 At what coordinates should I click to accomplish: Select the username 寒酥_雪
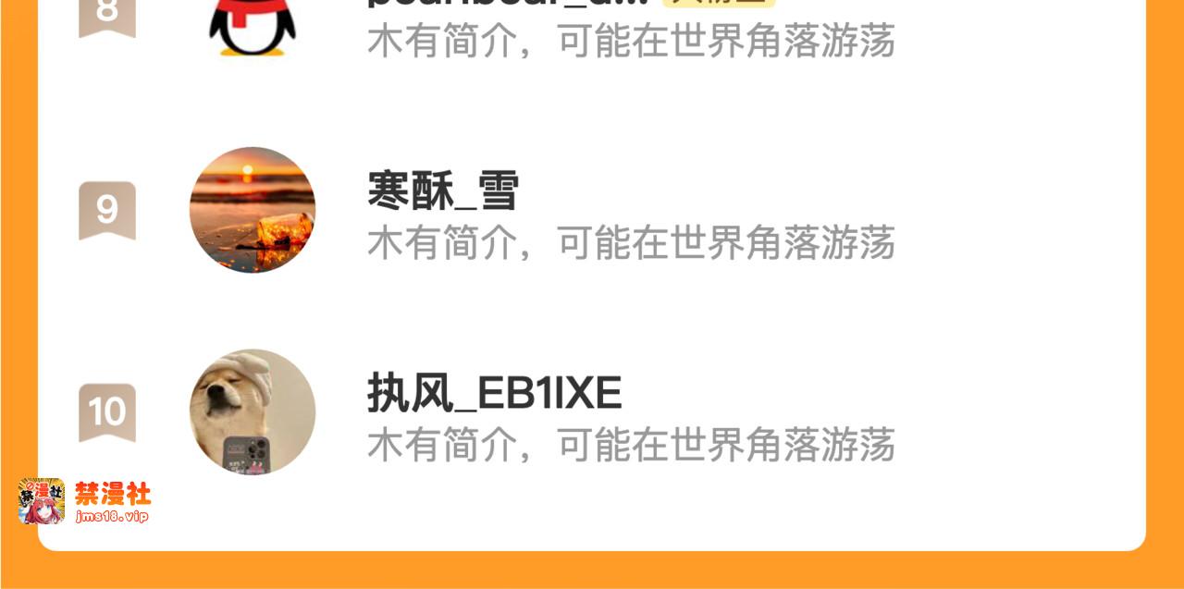(443, 192)
